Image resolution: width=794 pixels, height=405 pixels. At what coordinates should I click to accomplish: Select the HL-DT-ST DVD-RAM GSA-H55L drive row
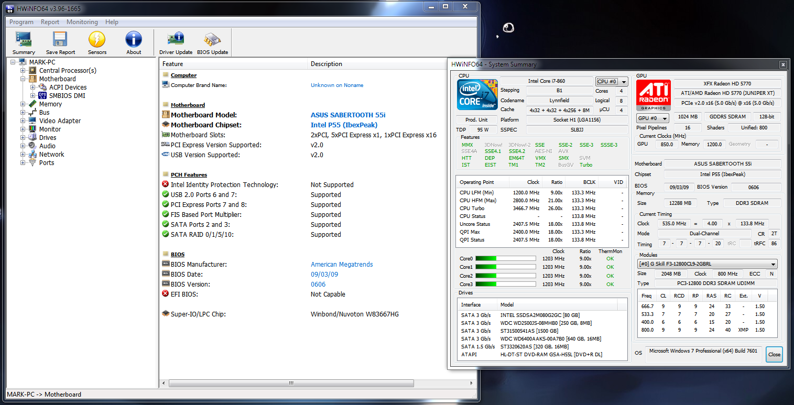(542, 355)
